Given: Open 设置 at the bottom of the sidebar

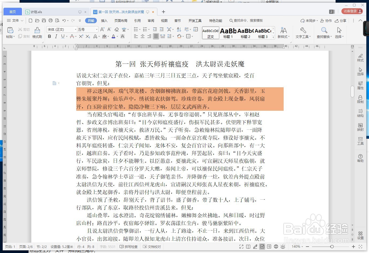Looking at the screenshot, I should (360, 235).
